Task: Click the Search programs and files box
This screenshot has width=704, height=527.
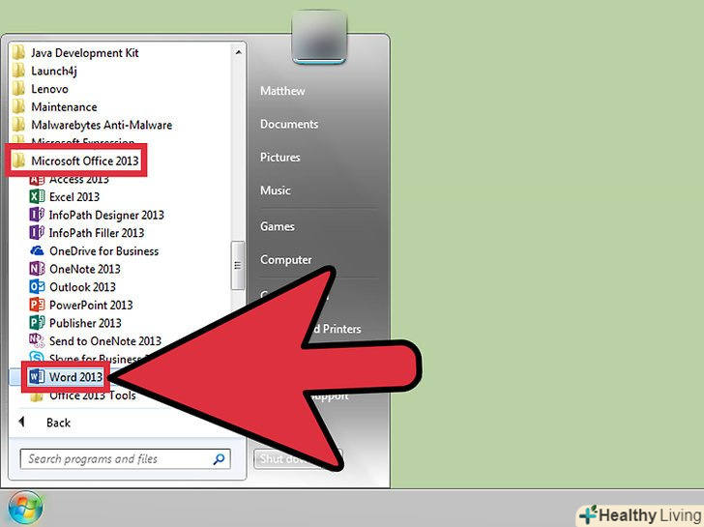Action: (126, 458)
